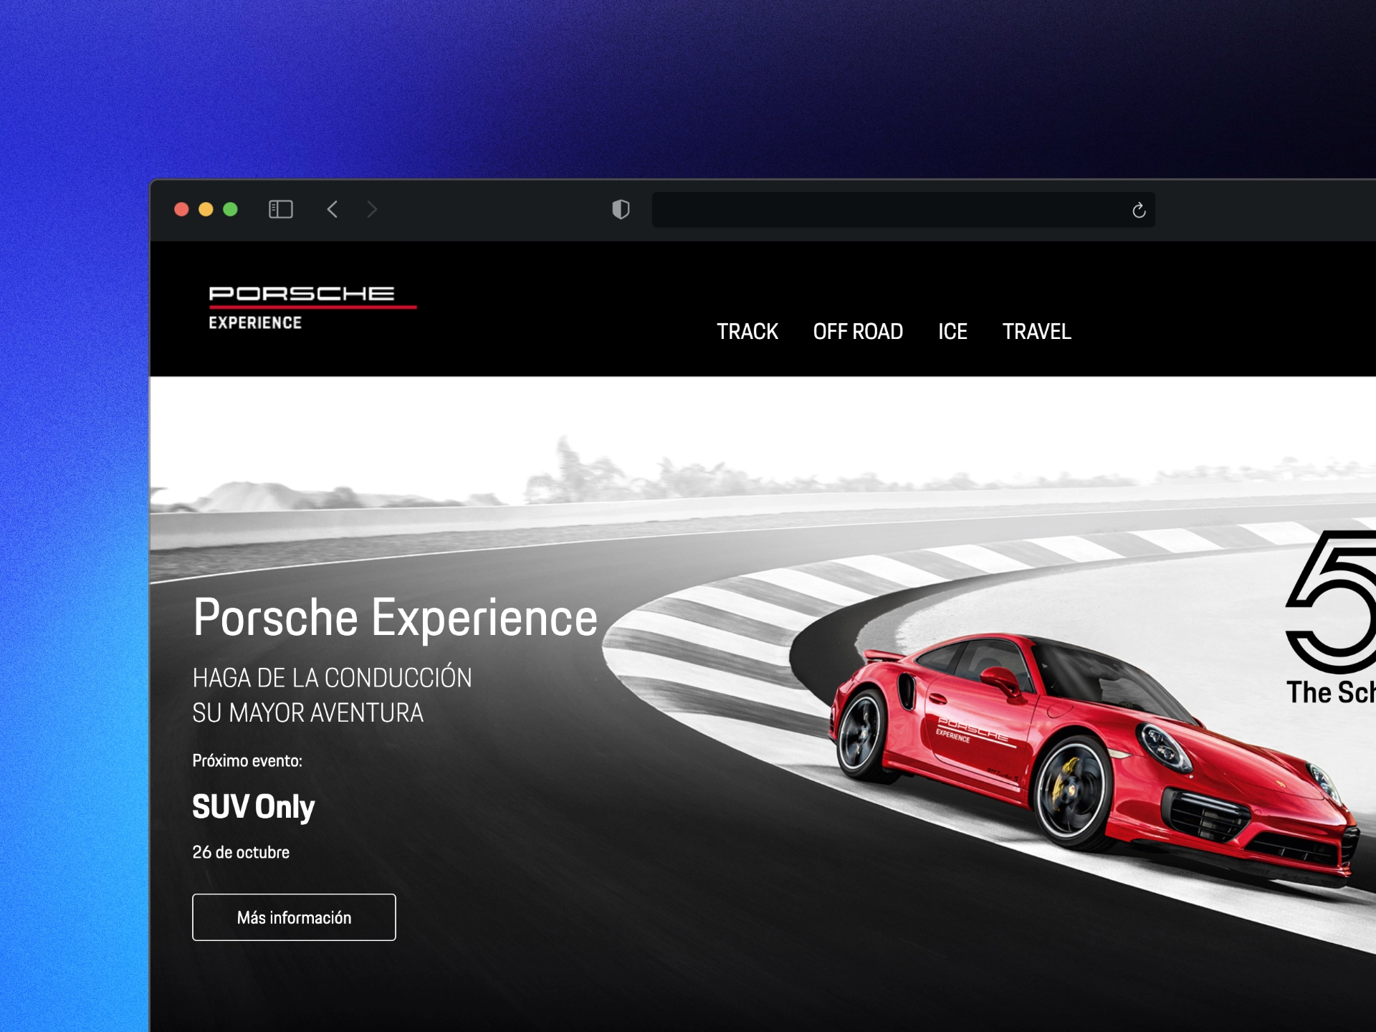Click the Porsche Experience headline
This screenshot has height=1032, width=1376.
click(395, 618)
